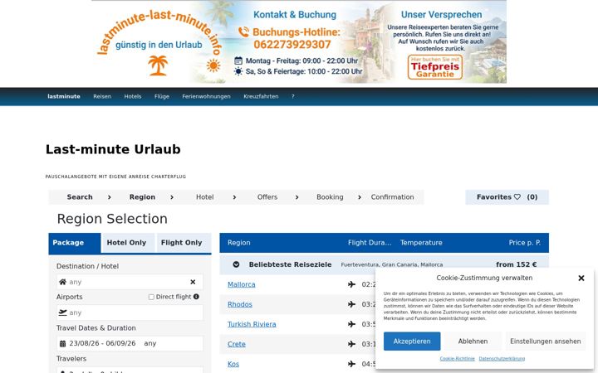This screenshot has height=373, width=598.
Task: Click the airplane icon in Crete row
Action: click(x=351, y=344)
